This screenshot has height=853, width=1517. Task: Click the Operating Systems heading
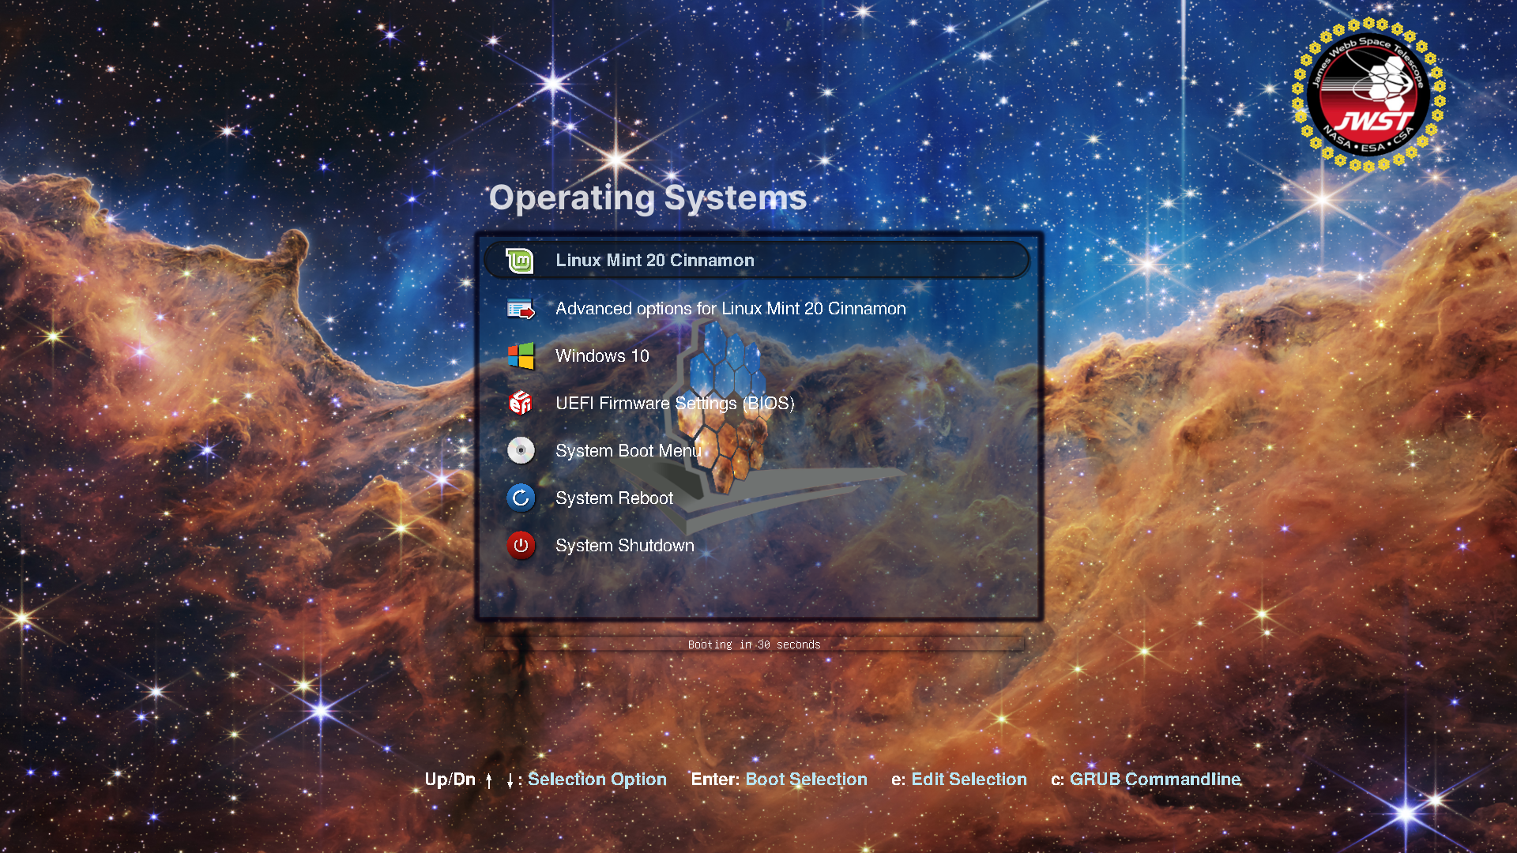click(647, 197)
